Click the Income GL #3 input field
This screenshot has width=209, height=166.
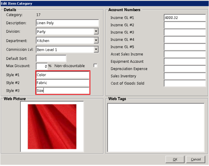click(x=185, y=32)
